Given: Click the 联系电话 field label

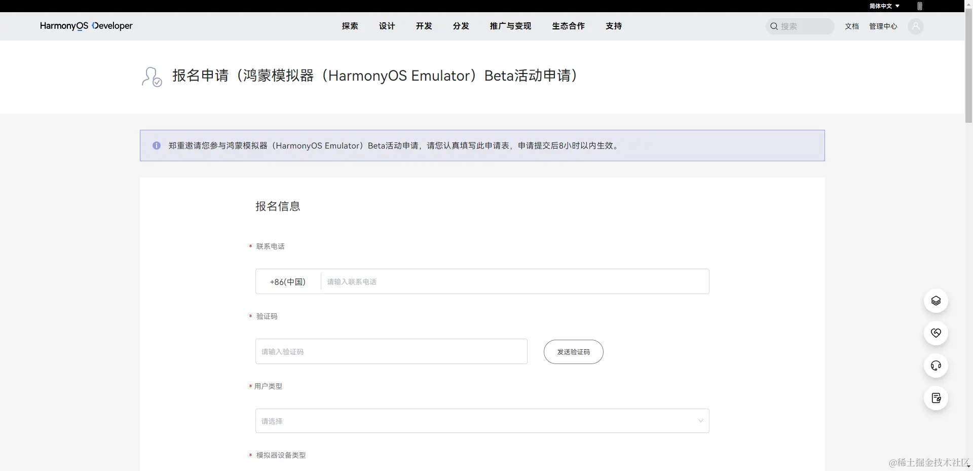Looking at the screenshot, I should coord(271,246).
